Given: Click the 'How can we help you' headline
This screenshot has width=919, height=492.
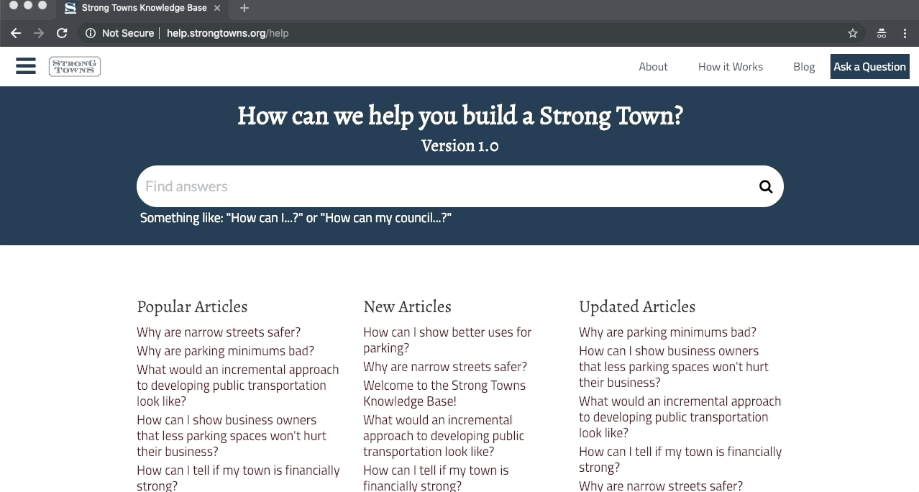Looking at the screenshot, I should click(x=460, y=116).
